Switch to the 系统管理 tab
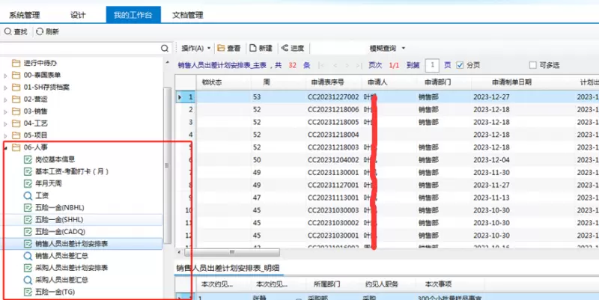Viewport: 599px width, 300px height. [x=25, y=14]
